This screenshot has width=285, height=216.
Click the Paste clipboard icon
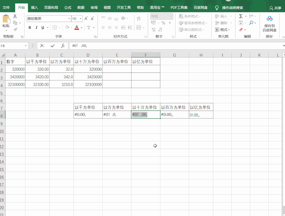tap(6, 19)
